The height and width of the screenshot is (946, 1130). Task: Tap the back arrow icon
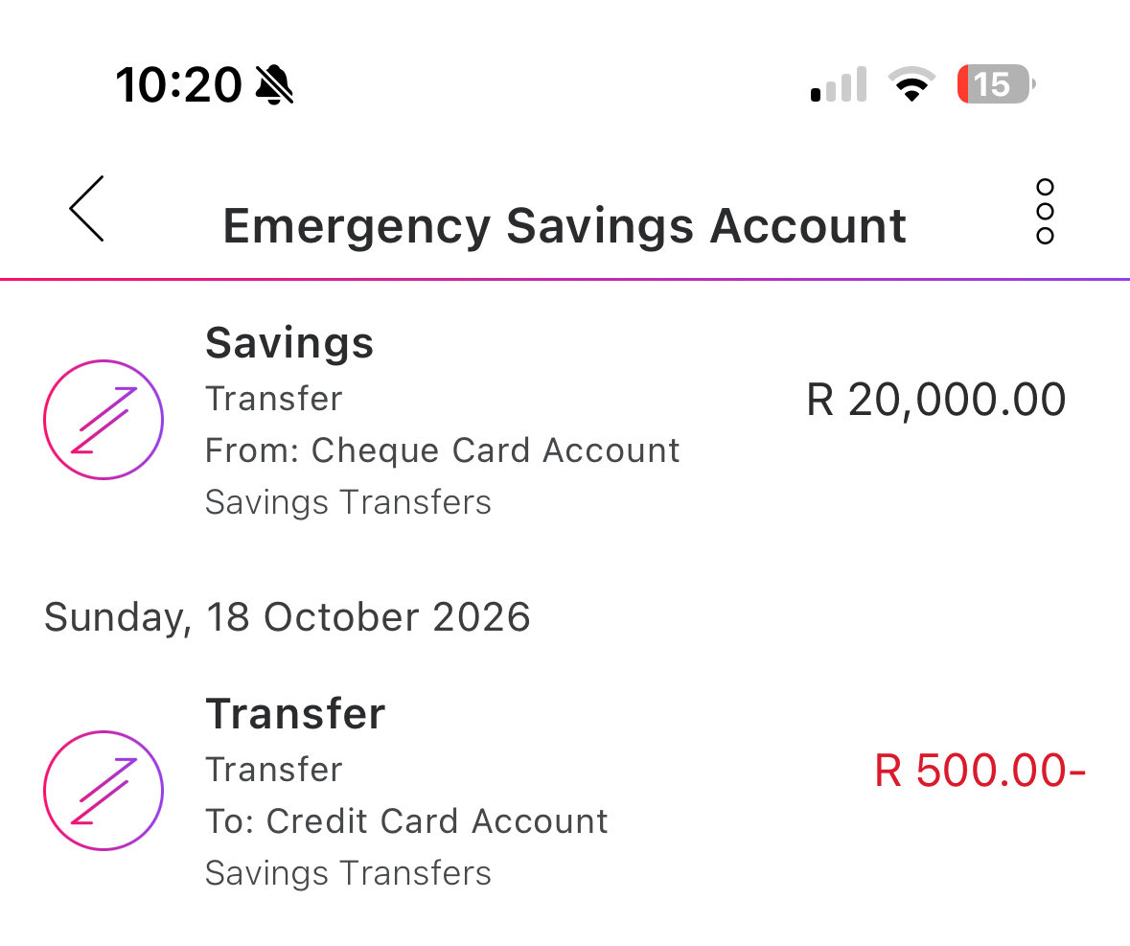click(86, 208)
